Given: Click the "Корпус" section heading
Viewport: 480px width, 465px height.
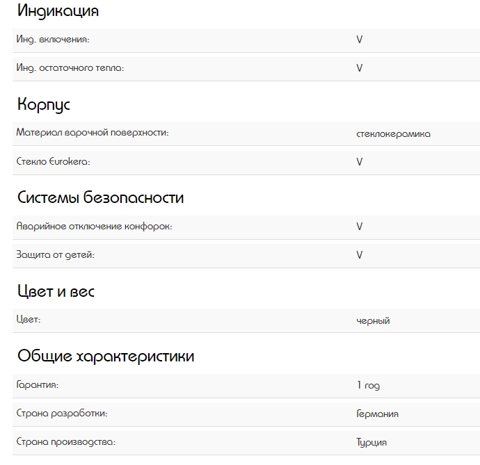Looking at the screenshot, I should coord(44,105).
